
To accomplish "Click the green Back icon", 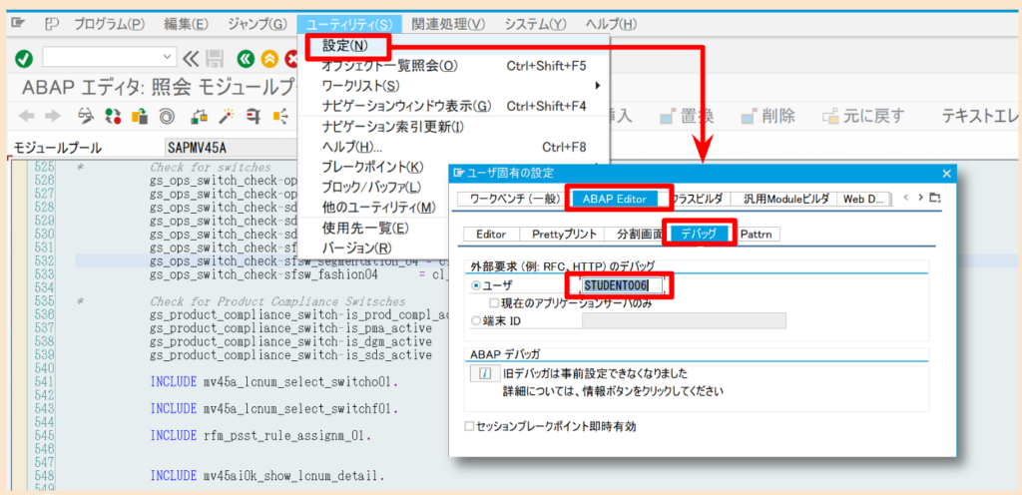I will tap(246, 59).
